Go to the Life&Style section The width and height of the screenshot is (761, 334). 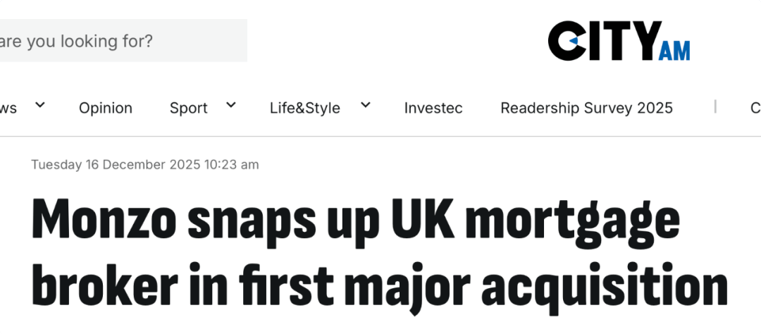pos(304,108)
